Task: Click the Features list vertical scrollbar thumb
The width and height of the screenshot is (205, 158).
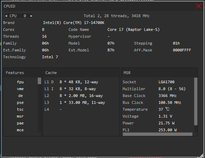Action: coord(39,81)
